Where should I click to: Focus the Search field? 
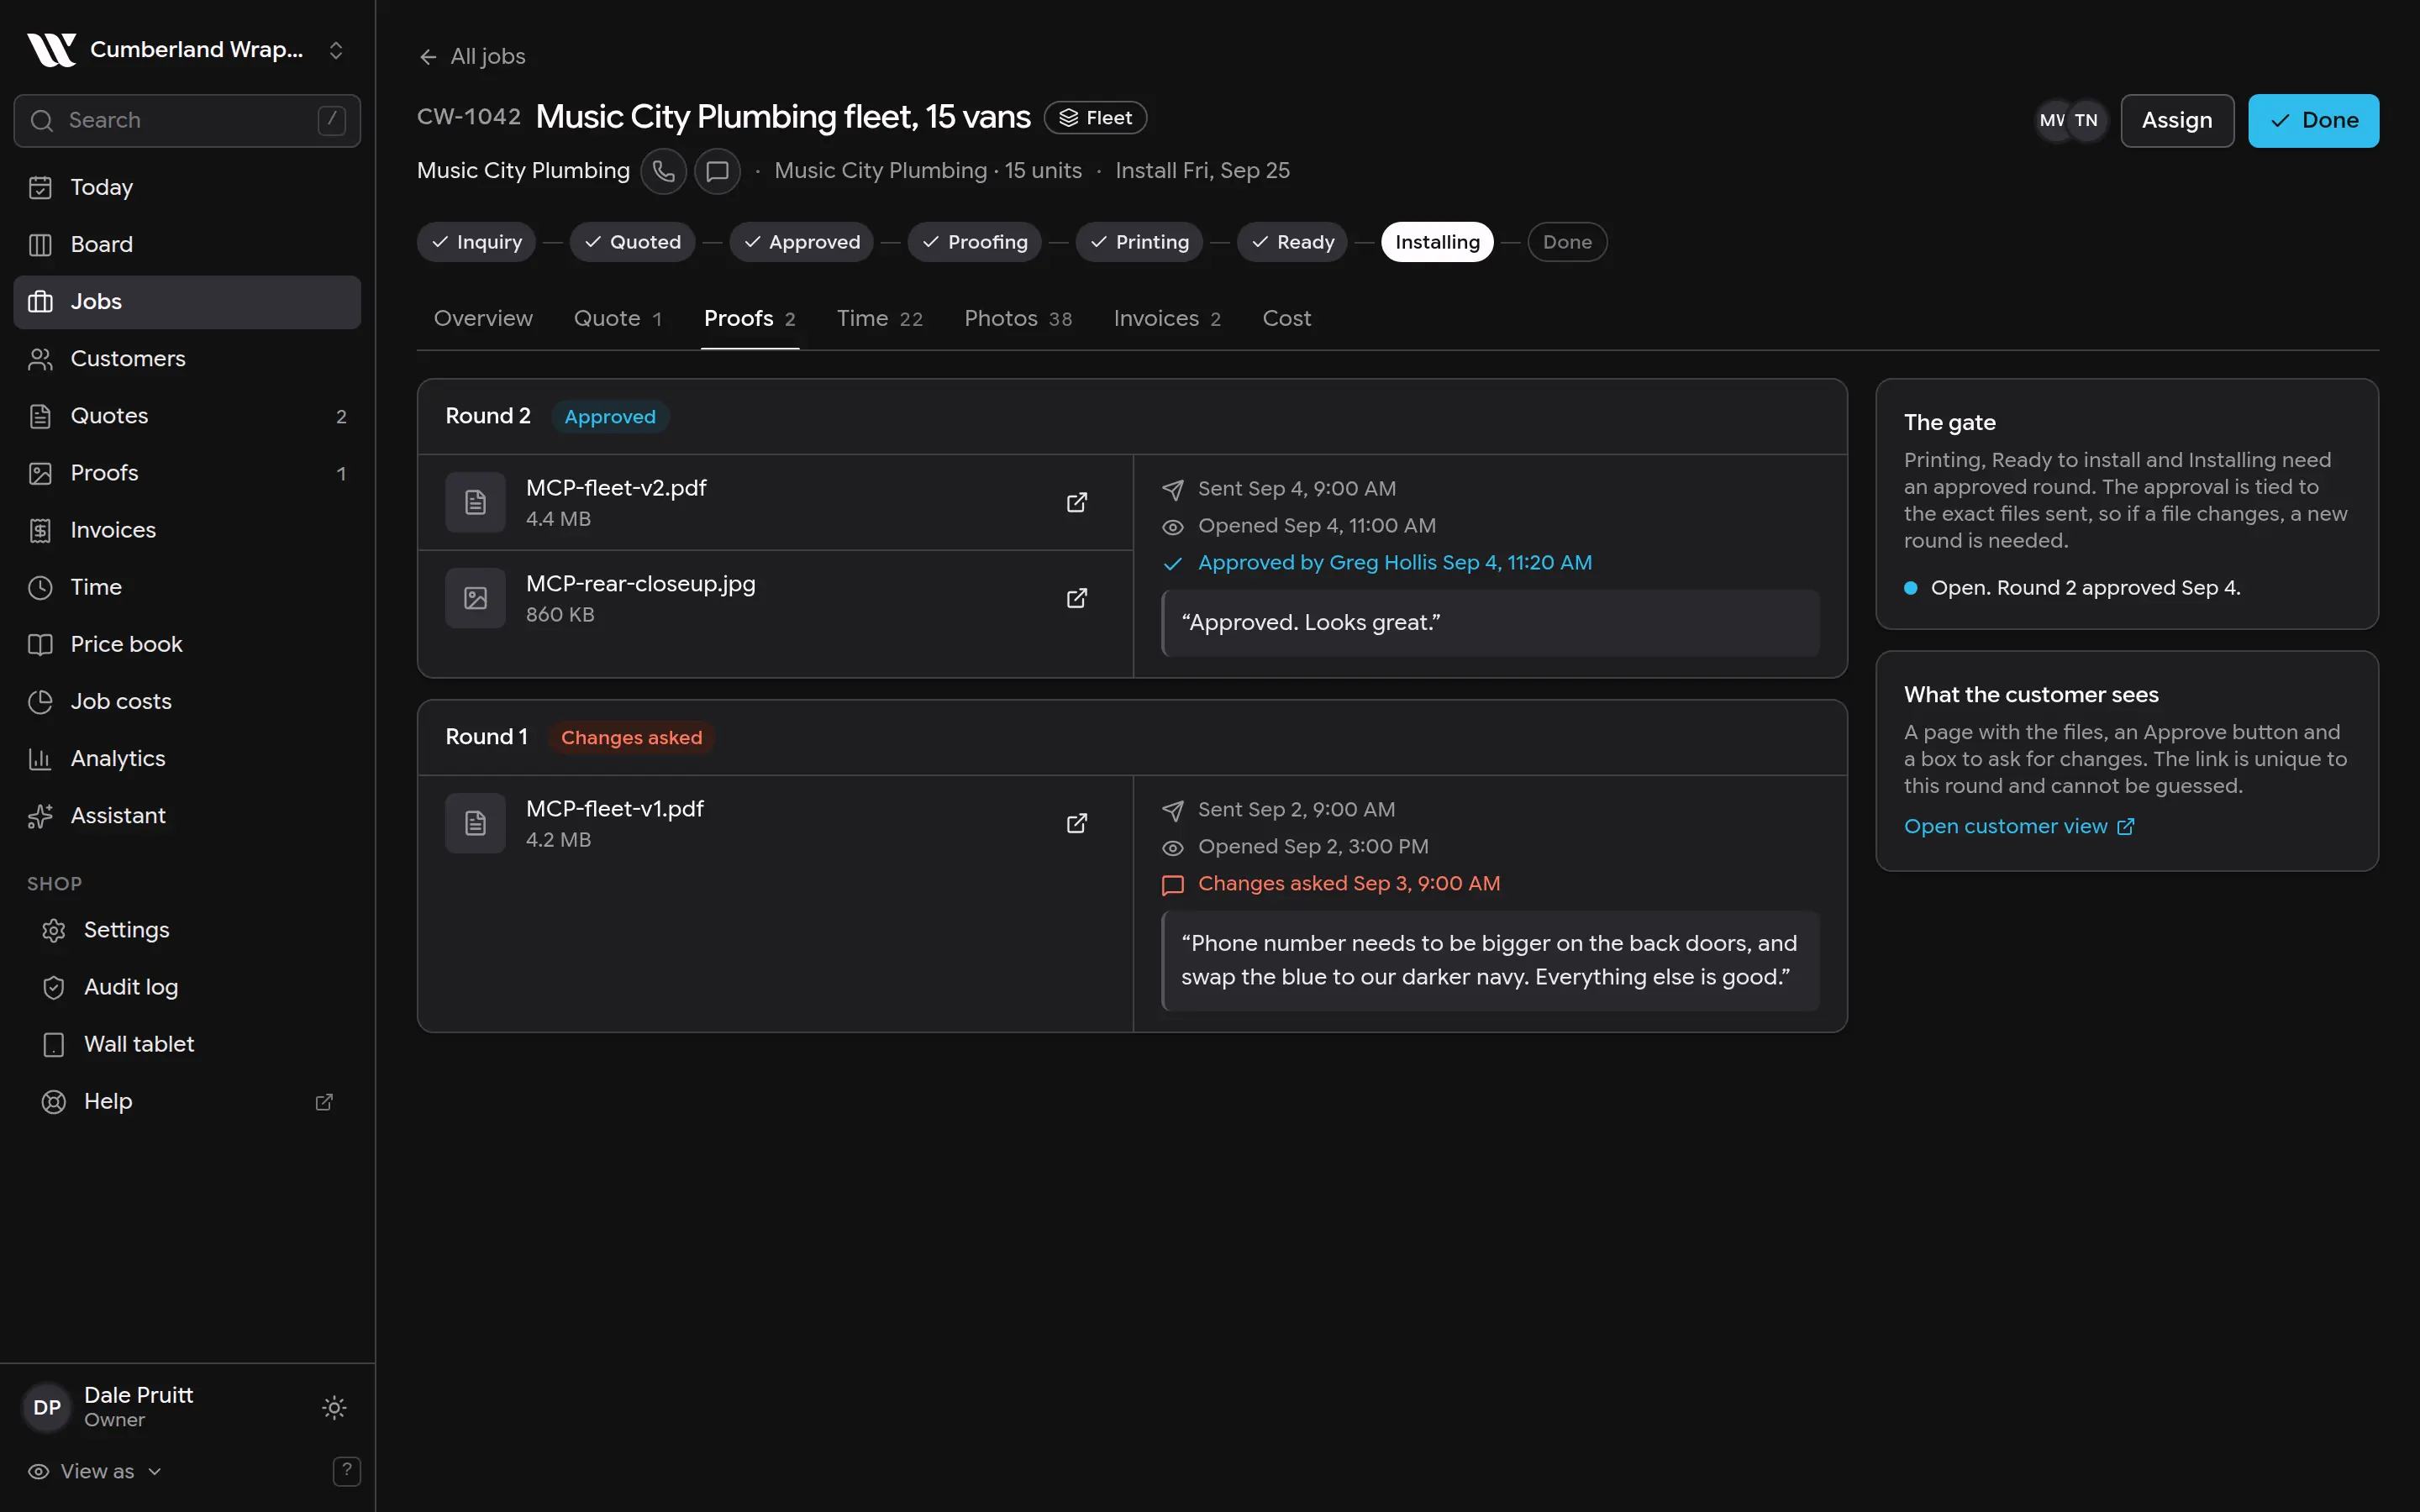click(187, 121)
